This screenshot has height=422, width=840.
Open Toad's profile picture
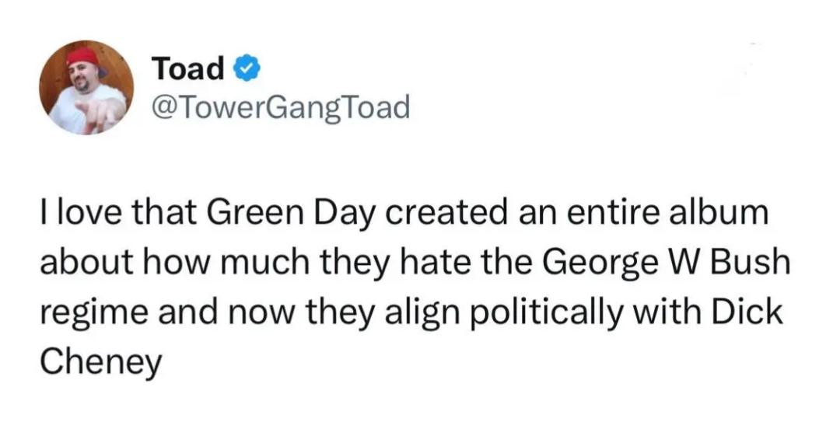(x=86, y=87)
